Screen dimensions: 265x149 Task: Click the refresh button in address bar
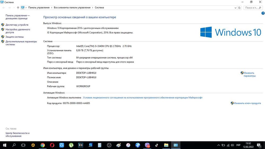click(239, 8)
